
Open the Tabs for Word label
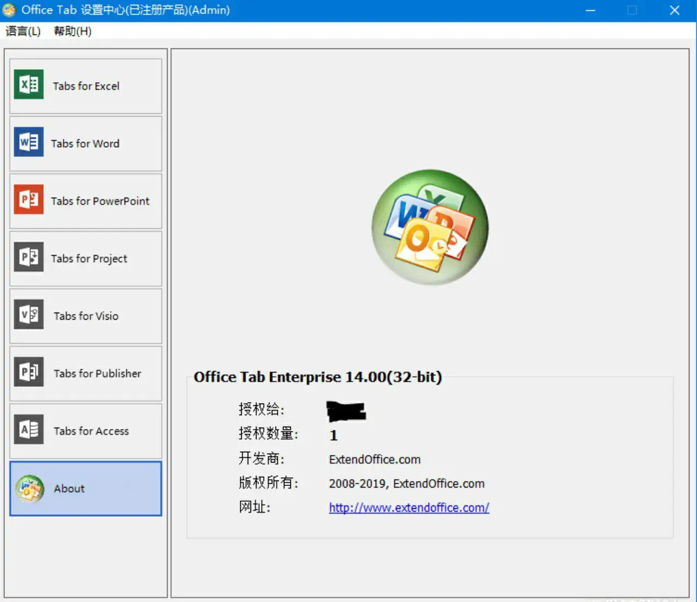[85, 144]
